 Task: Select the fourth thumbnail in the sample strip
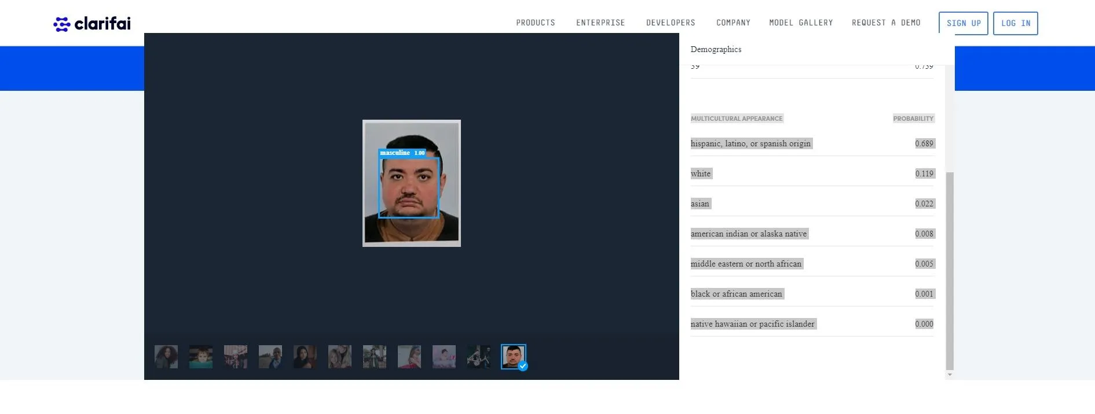click(x=270, y=357)
